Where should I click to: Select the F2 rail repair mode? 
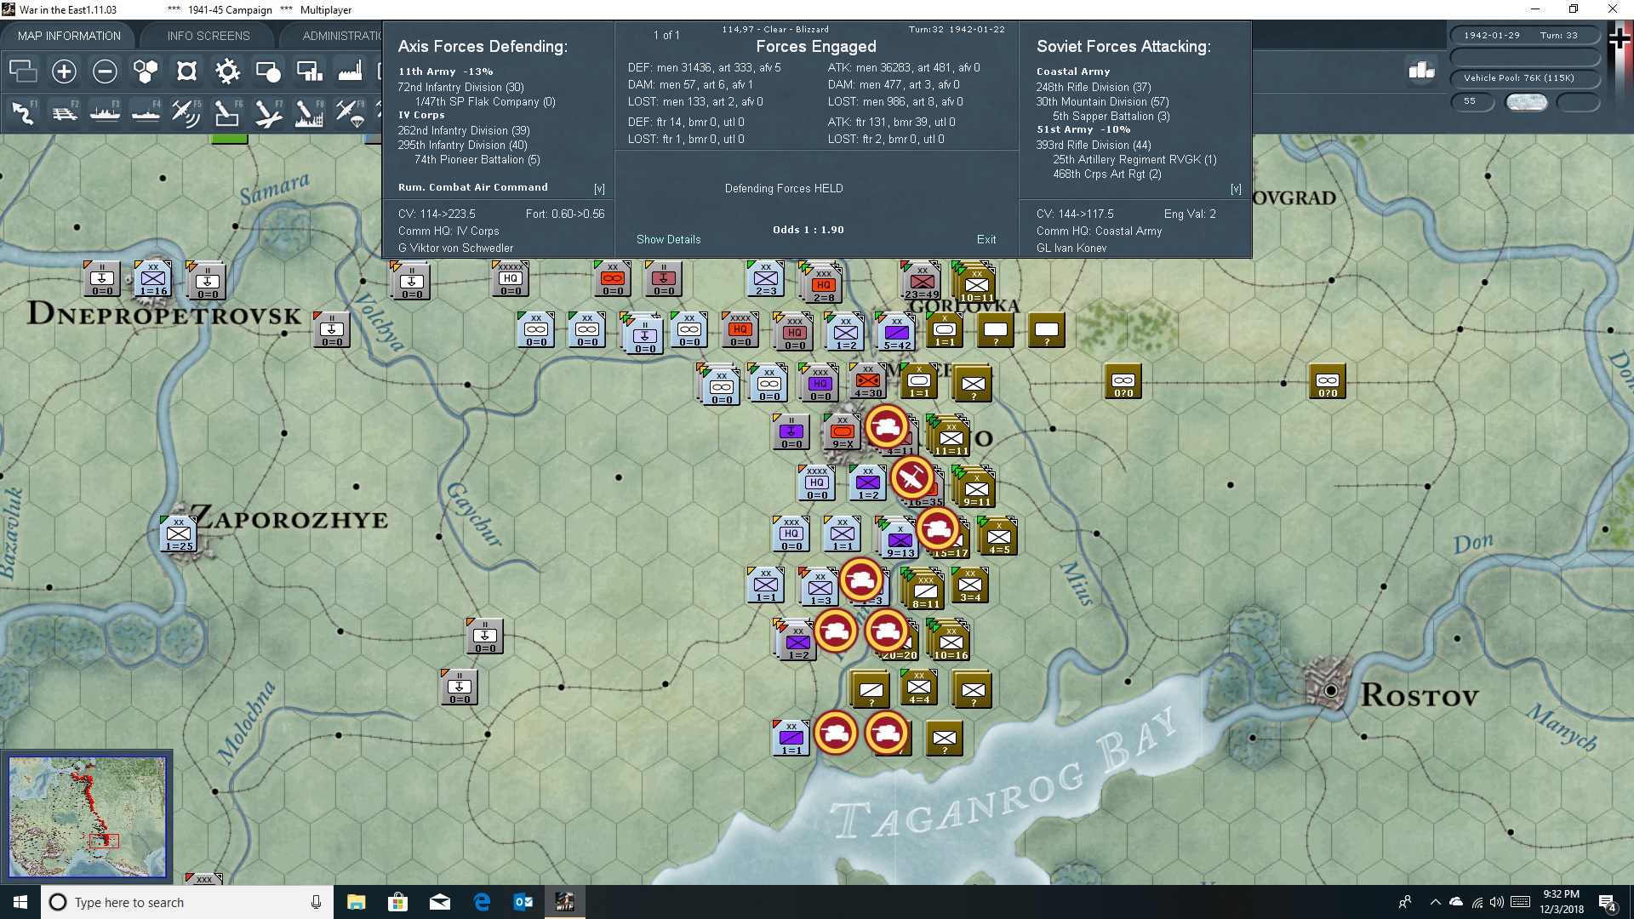(65, 112)
